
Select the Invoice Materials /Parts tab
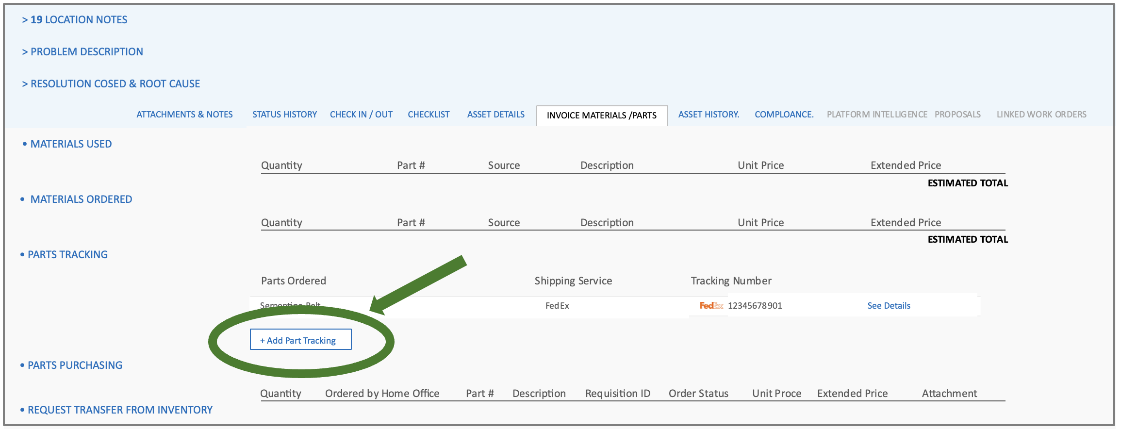pos(601,116)
